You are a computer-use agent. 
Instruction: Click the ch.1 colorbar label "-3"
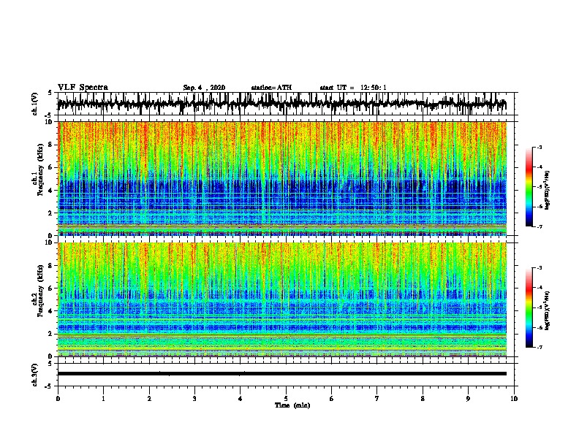540,148
